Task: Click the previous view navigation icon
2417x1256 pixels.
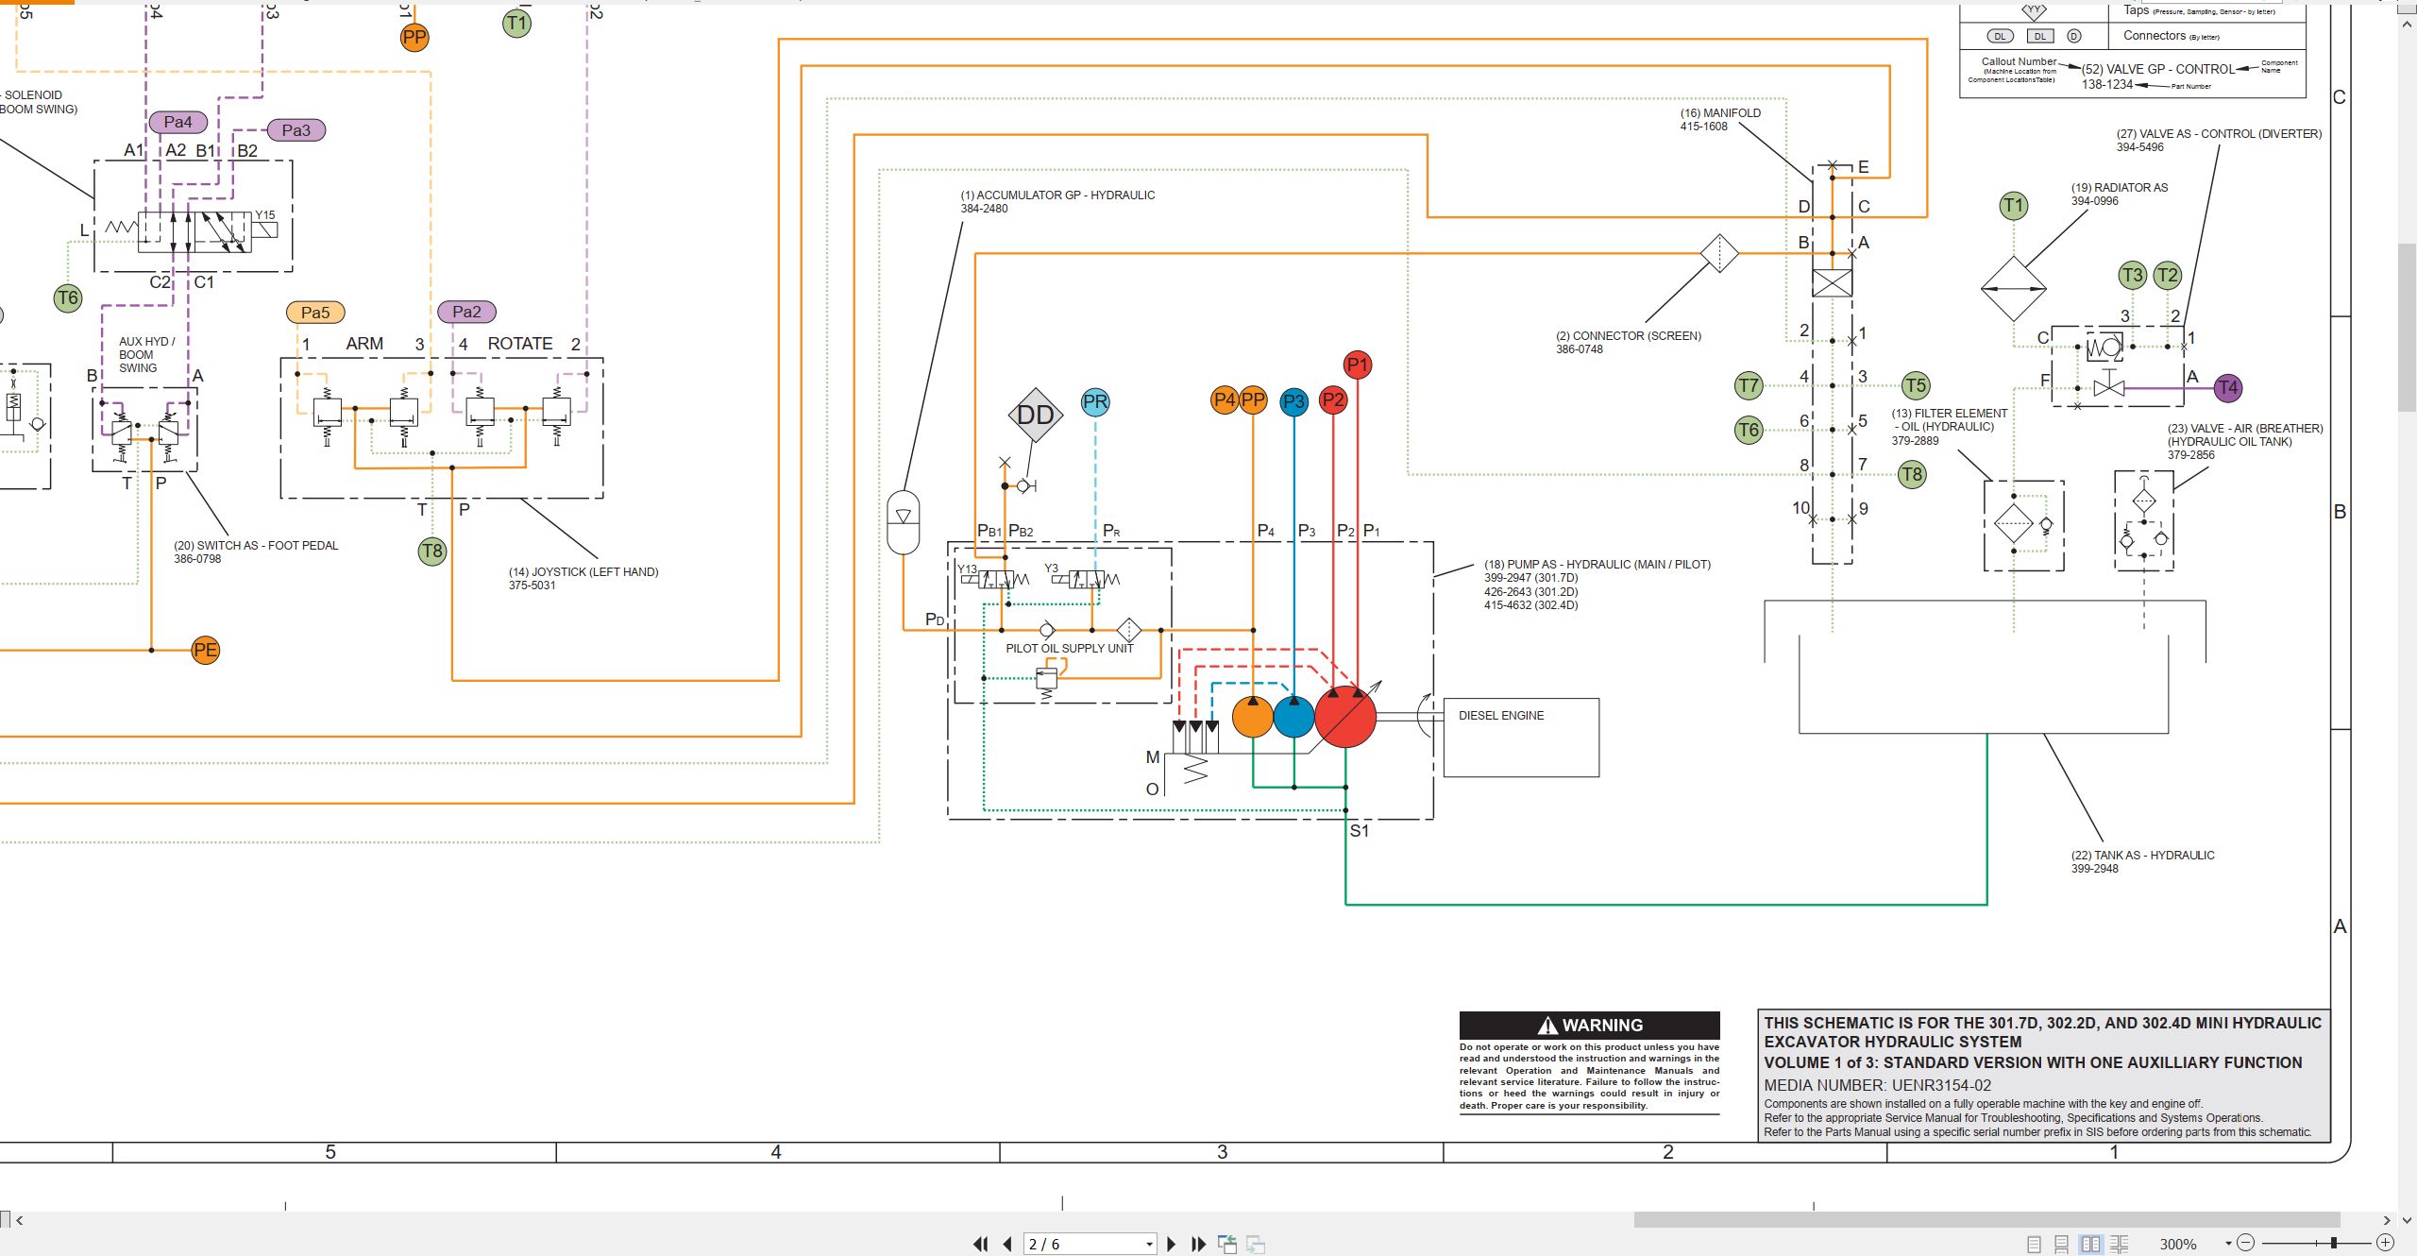Action: 1227,1244
